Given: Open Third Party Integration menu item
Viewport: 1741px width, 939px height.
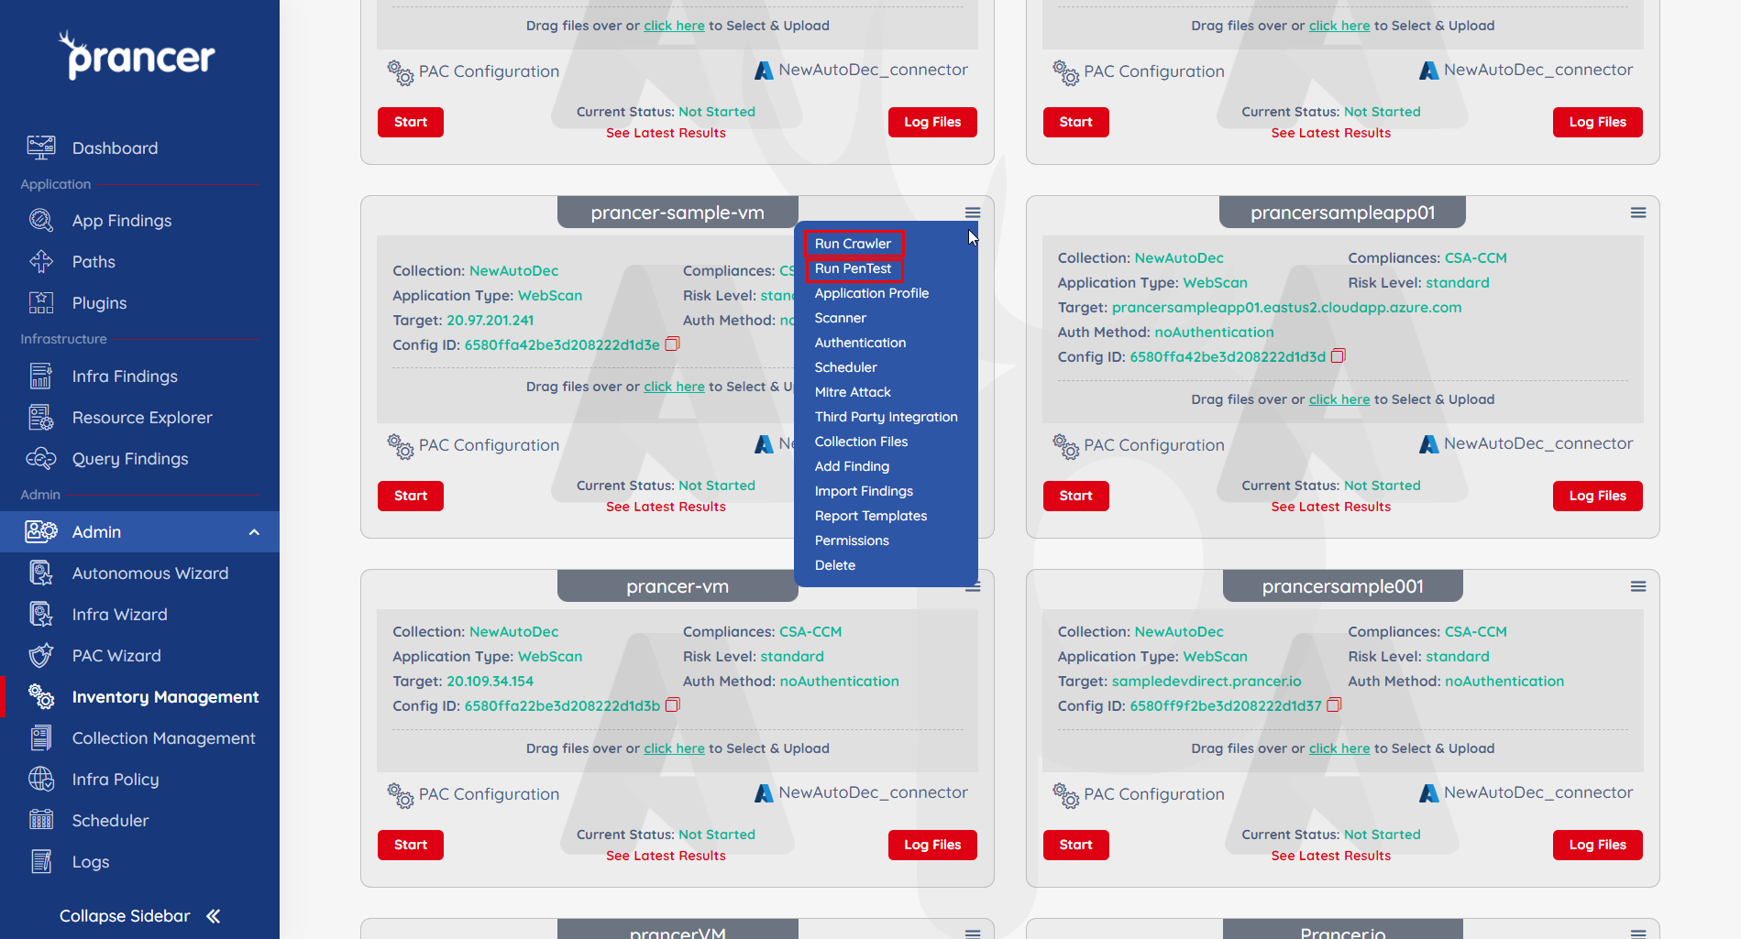Looking at the screenshot, I should 887,417.
